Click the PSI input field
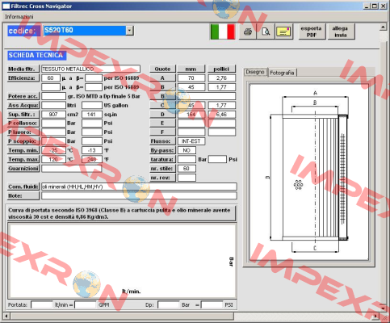The height and width of the screenshot is (323, 390). pyautogui.click(x=212, y=304)
